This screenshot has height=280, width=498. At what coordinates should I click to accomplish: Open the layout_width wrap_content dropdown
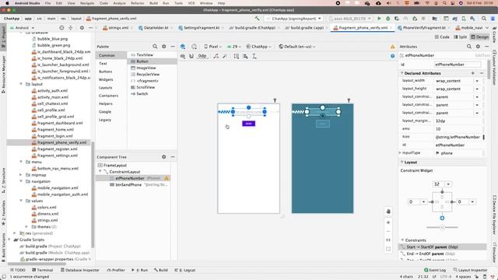click(477, 81)
